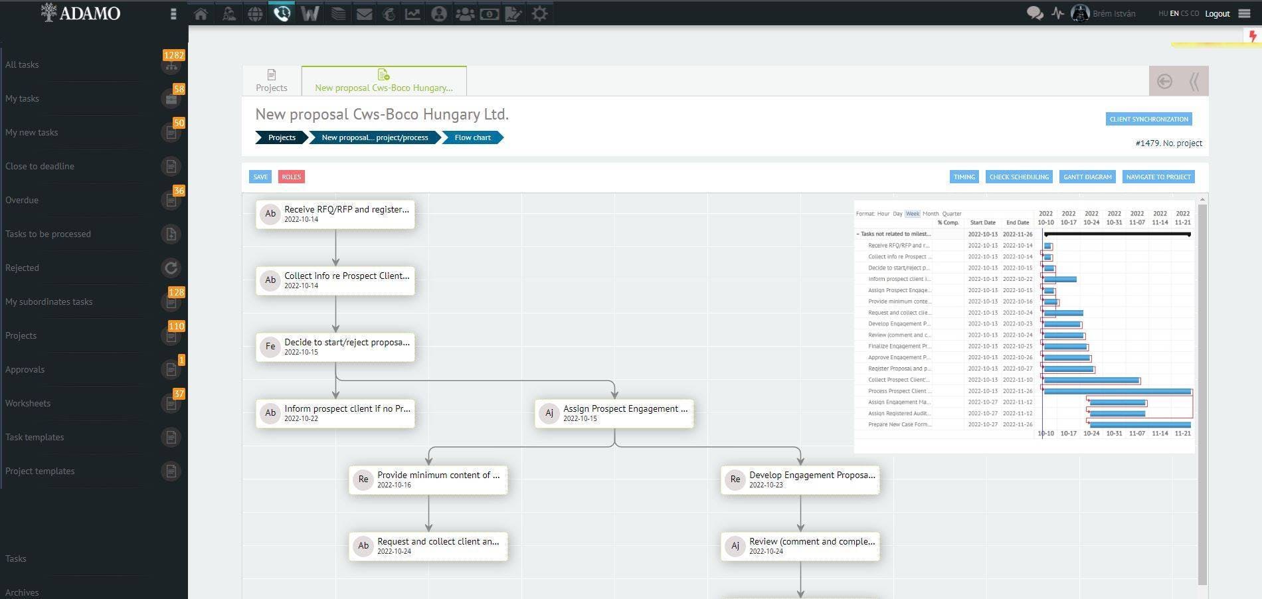The image size is (1262, 599).
Task: Click the double chevron collapse icon
Action: (x=1194, y=81)
